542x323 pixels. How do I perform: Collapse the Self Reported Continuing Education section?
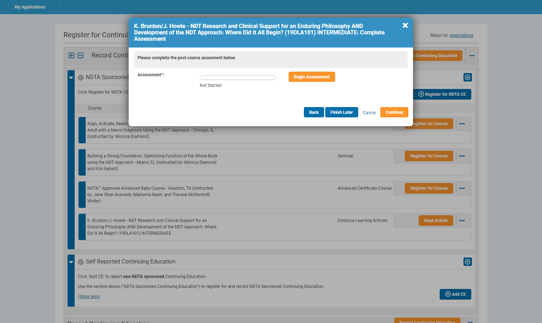point(71,262)
